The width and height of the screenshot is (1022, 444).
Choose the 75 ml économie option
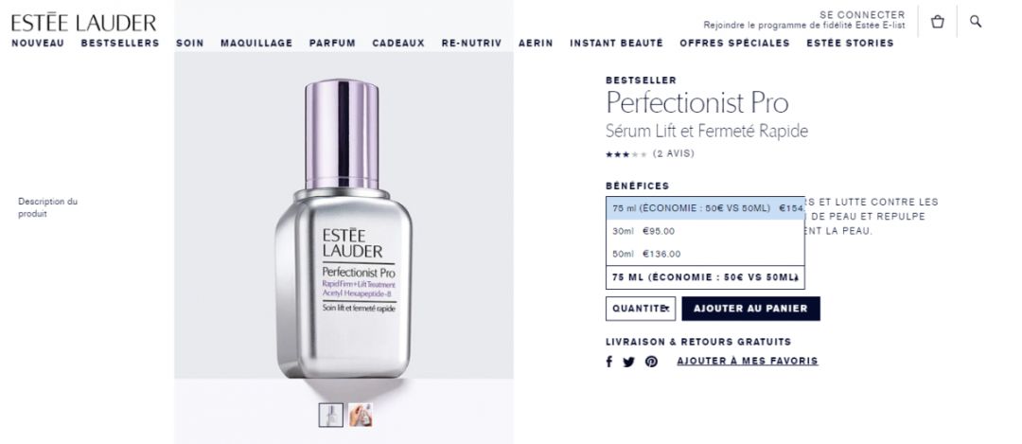point(705,208)
